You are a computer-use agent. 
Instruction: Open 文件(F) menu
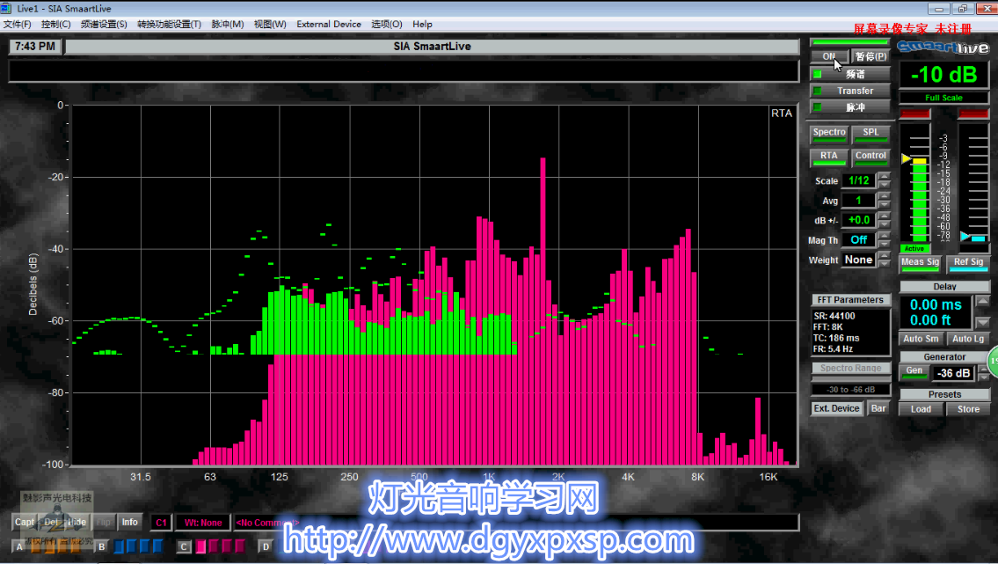[x=18, y=24]
